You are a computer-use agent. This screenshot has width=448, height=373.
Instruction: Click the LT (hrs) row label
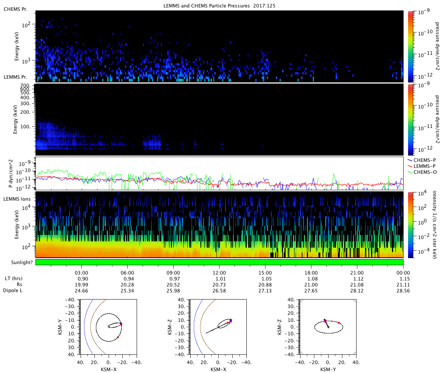(13, 279)
